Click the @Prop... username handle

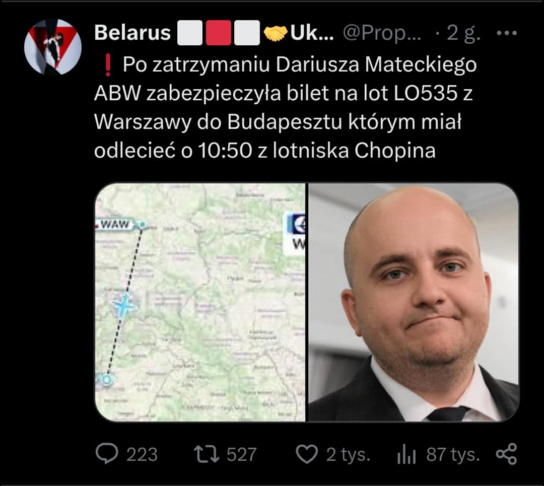point(382,34)
